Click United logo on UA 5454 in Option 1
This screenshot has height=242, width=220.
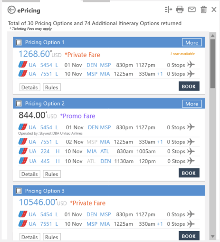coord(23,65)
